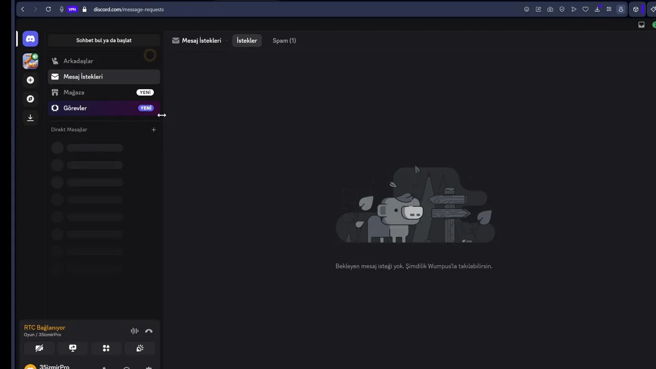Screen dimensions: 656x369
Task: Open browser downloads icon with blue dot
Action: click(597, 9)
